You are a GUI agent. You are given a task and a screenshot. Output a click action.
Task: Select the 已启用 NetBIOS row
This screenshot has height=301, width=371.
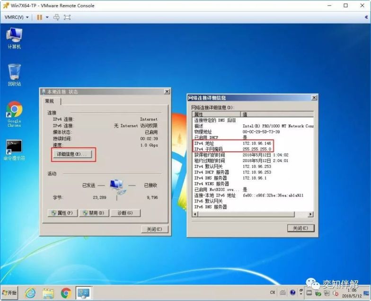pos(253,189)
